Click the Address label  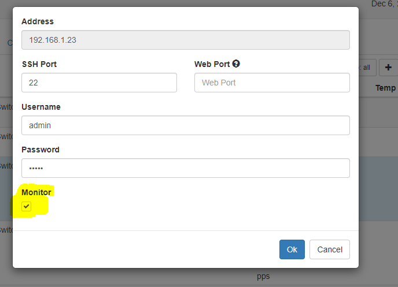pos(38,21)
